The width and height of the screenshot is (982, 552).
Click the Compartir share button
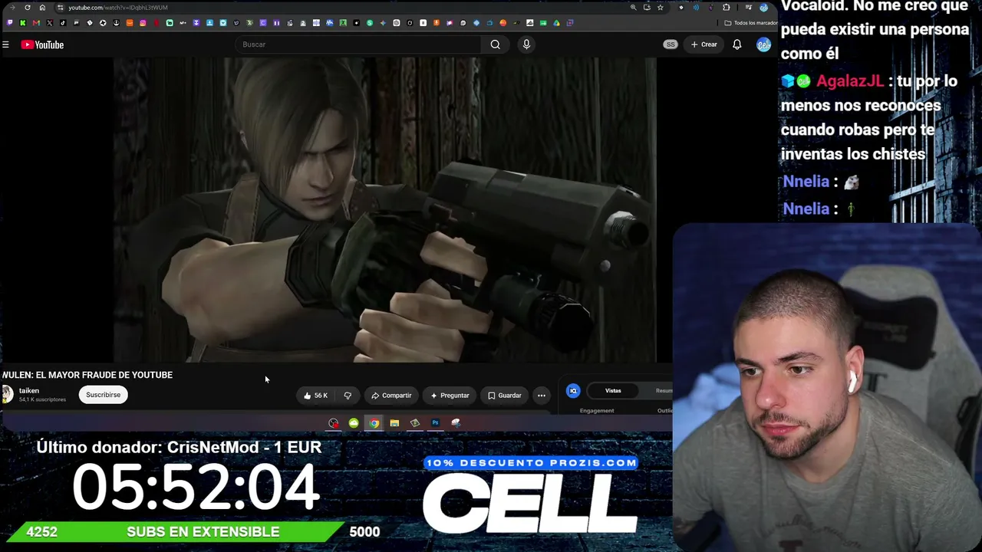[x=391, y=396]
